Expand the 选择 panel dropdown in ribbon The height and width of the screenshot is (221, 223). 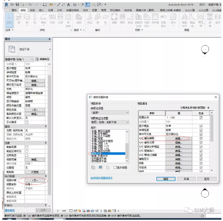coord(9,30)
